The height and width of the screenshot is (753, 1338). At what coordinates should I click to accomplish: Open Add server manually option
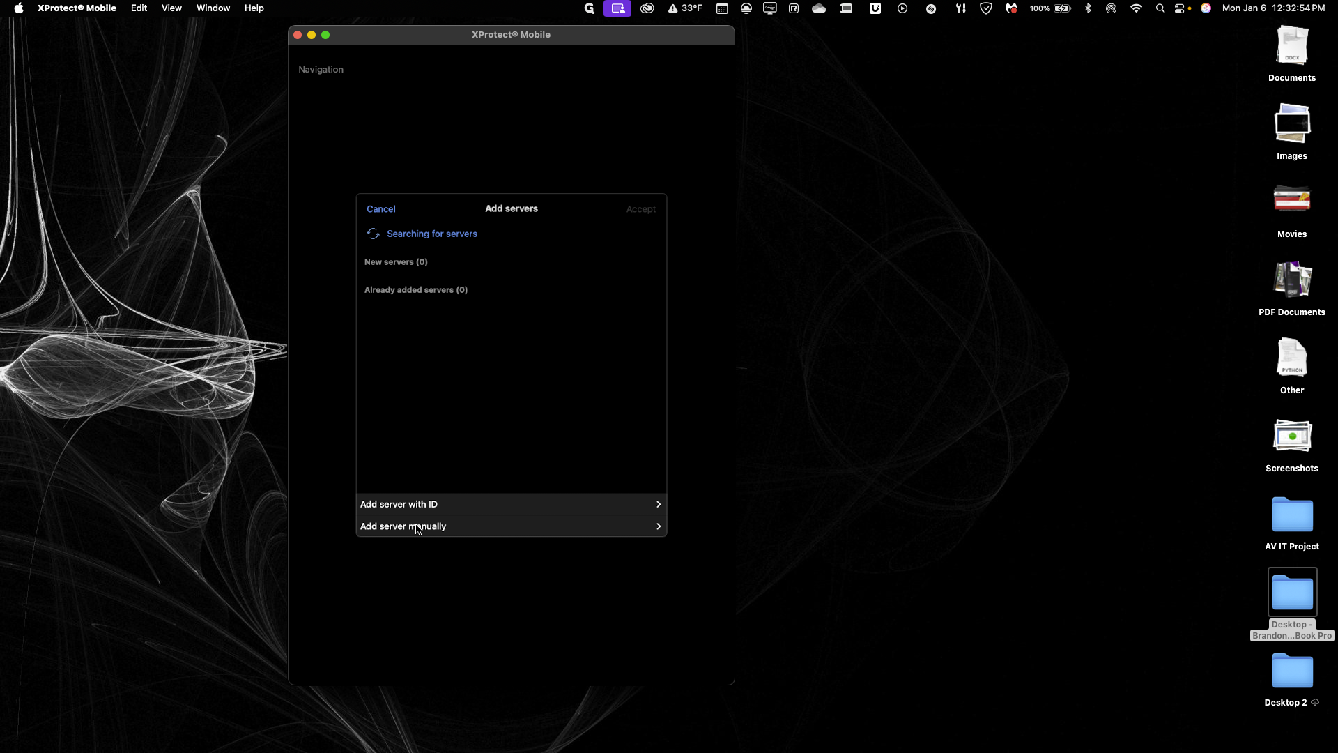pos(511,526)
